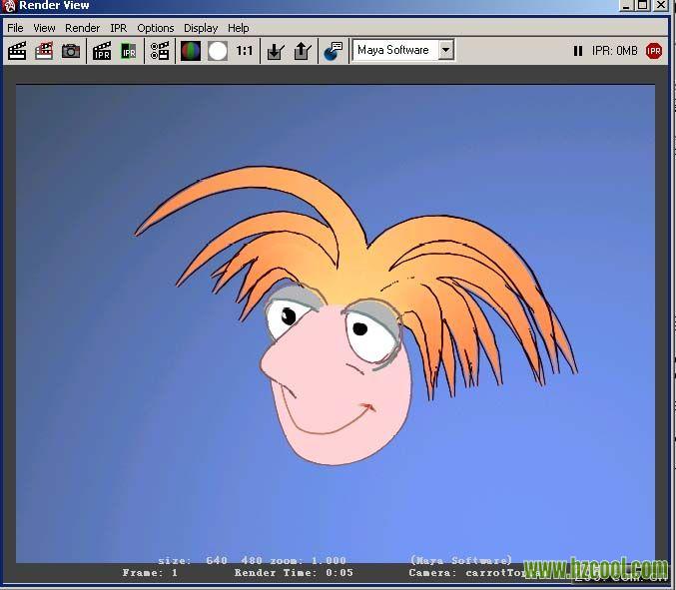Click the Render View title bar Maya icon
This screenshot has height=590, width=676.
pos(9,6)
